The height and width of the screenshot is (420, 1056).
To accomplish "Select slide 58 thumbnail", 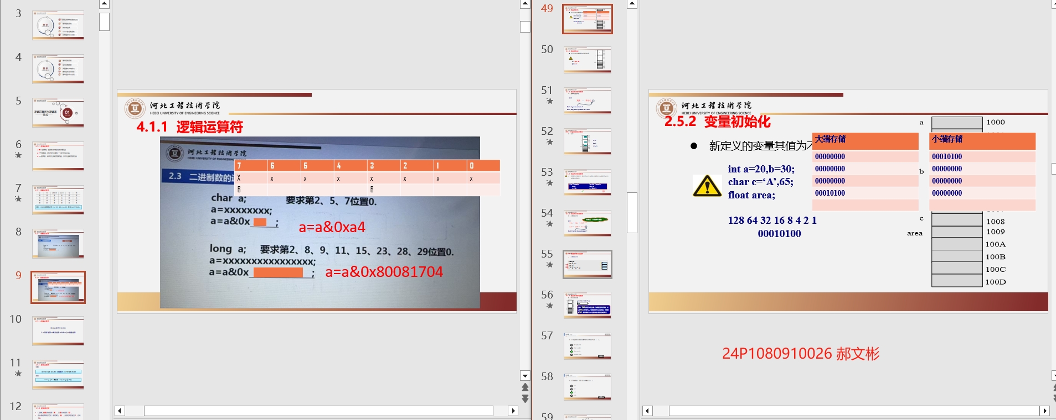I will point(588,387).
